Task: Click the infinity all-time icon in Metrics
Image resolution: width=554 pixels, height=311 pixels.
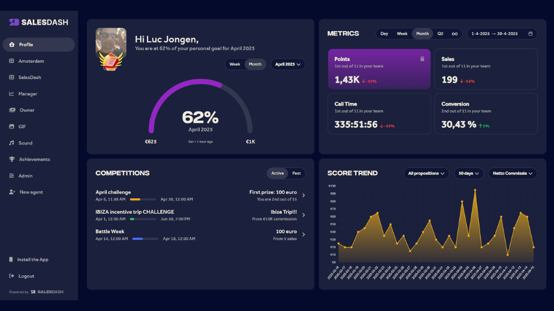Action: click(455, 34)
